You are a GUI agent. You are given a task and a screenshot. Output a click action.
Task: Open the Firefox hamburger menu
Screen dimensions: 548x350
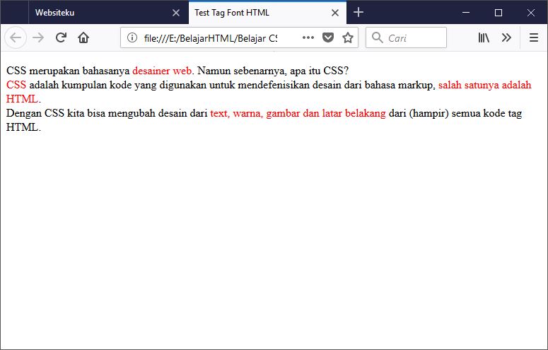[534, 37]
